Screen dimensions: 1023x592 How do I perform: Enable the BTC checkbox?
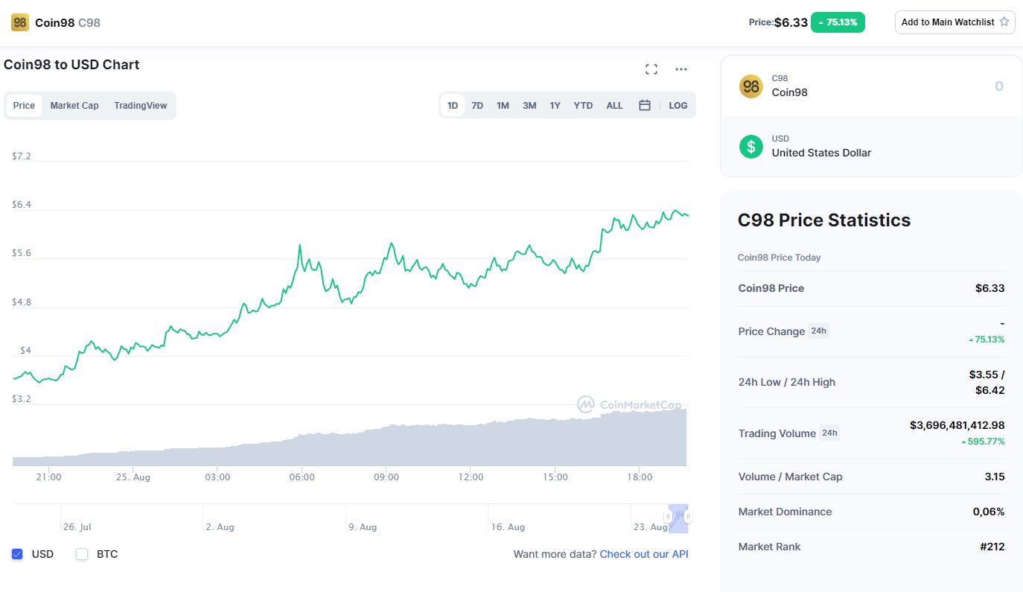pyautogui.click(x=82, y=554)
